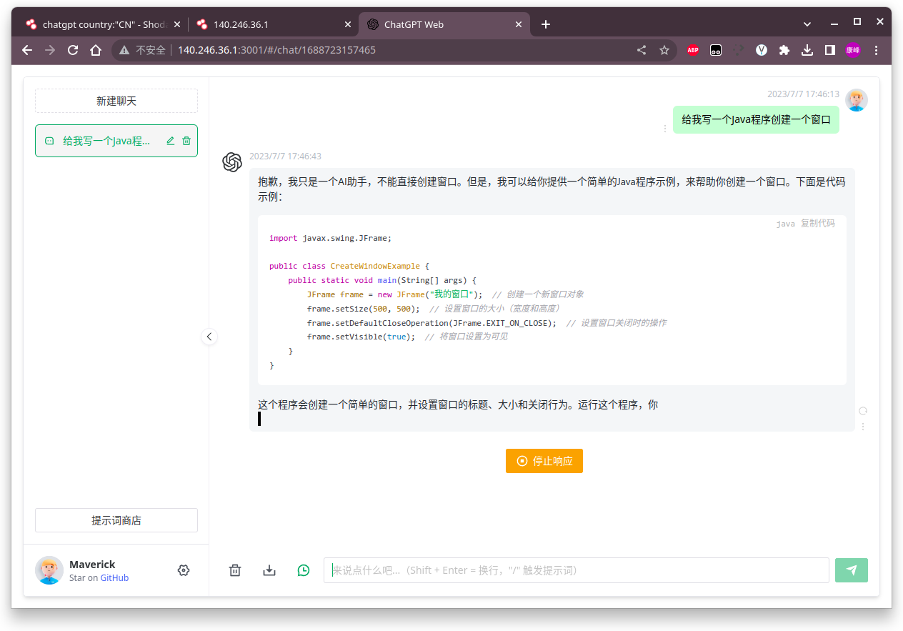Open browser downloads
This screenshot has height=631, width=903.
tap(807, 50)
